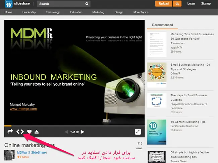Click the natek7474 author name

coord(176,47)
